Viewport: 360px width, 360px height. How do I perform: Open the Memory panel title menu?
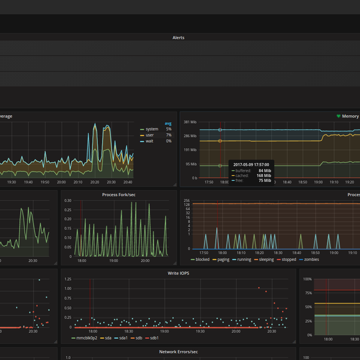pos(350,116)
